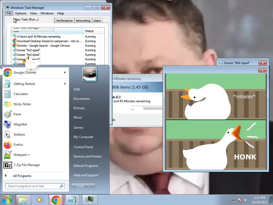
Task: Click the copy dialog progress bar
Action: pos(146,108)
